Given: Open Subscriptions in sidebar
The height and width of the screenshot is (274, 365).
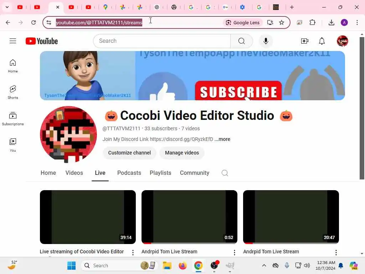Looking at the screenshot, I should click(13, 118).
